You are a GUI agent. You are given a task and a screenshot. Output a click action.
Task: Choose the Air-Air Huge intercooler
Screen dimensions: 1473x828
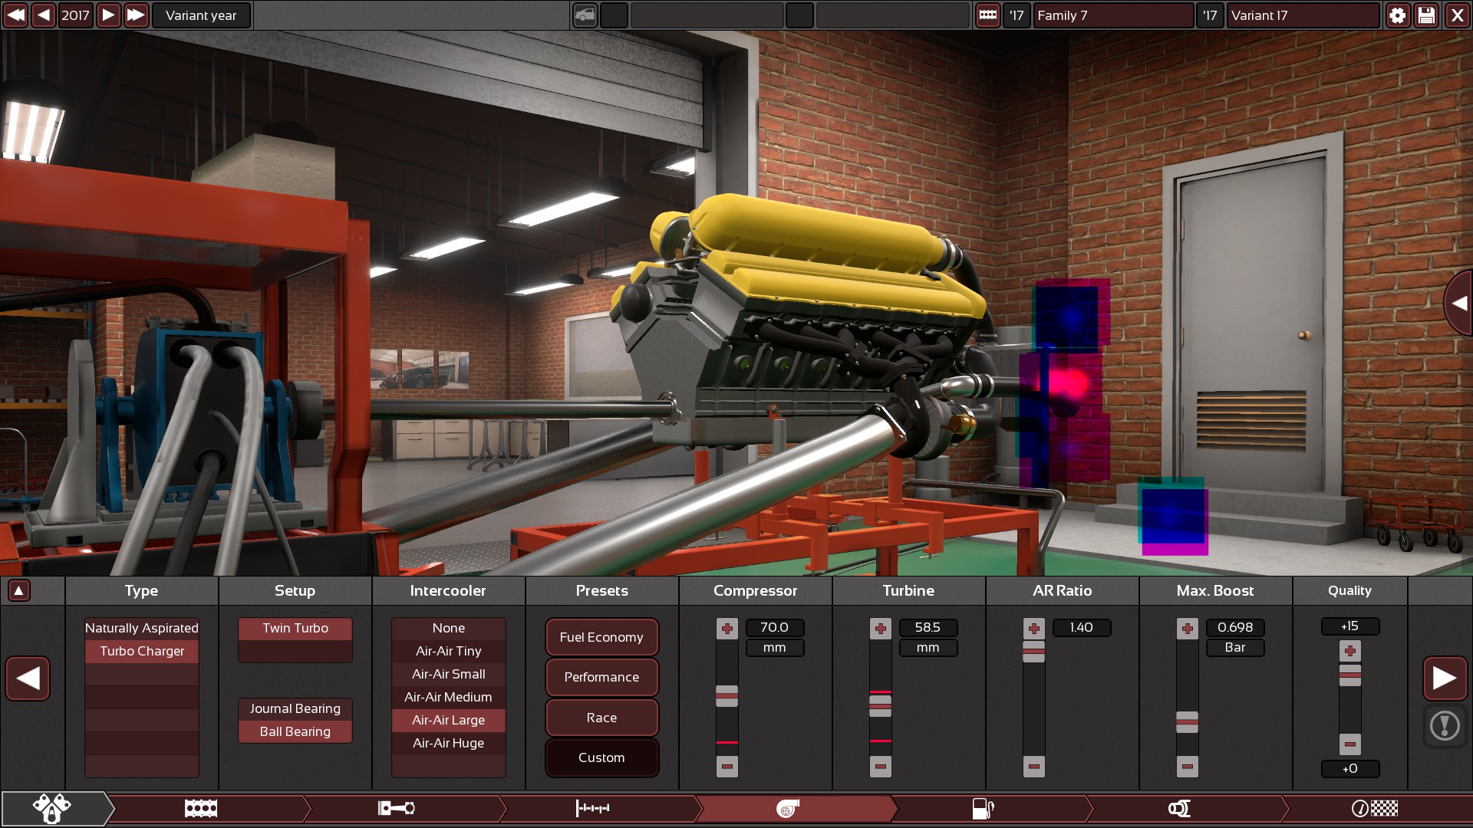448,743
